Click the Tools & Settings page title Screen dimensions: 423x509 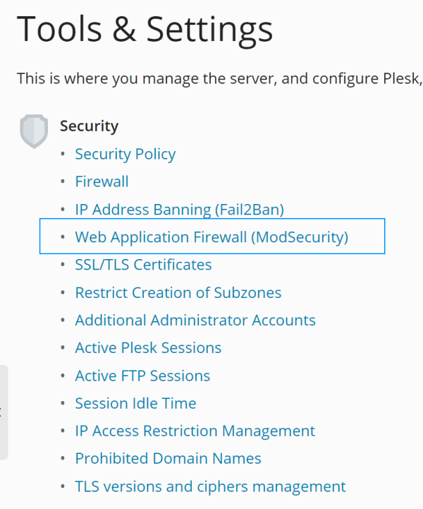point(145,30)
